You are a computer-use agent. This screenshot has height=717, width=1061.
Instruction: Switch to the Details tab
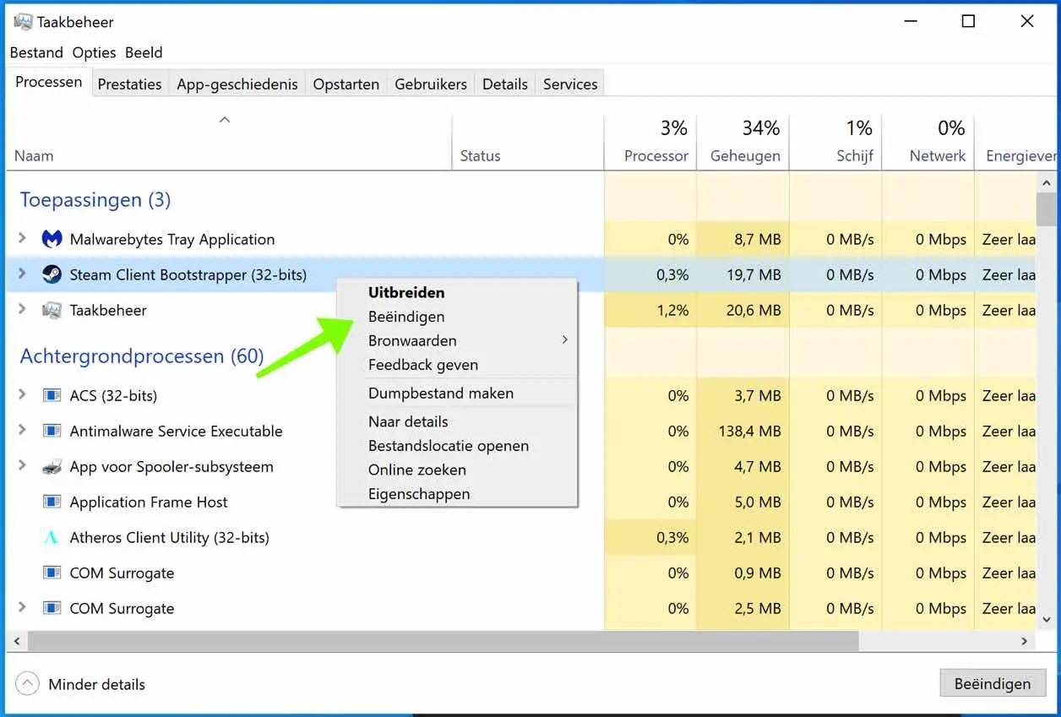[505, 84]
